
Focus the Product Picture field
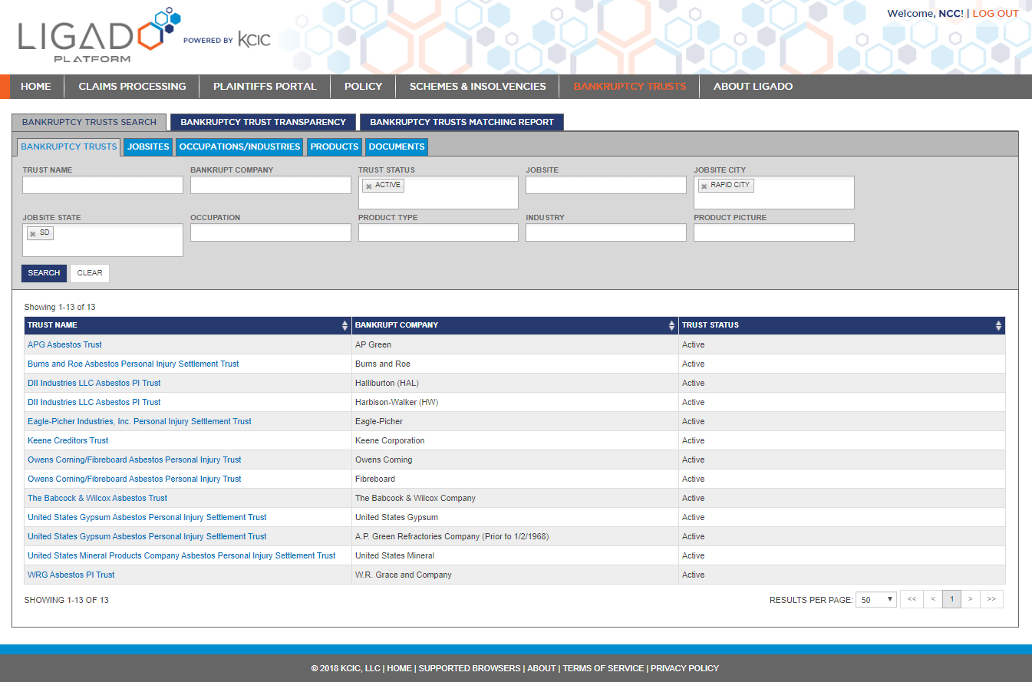[774, 232]
